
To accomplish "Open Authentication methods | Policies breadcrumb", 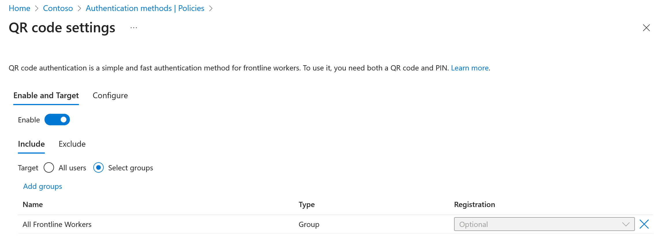I will pos(145,8).
